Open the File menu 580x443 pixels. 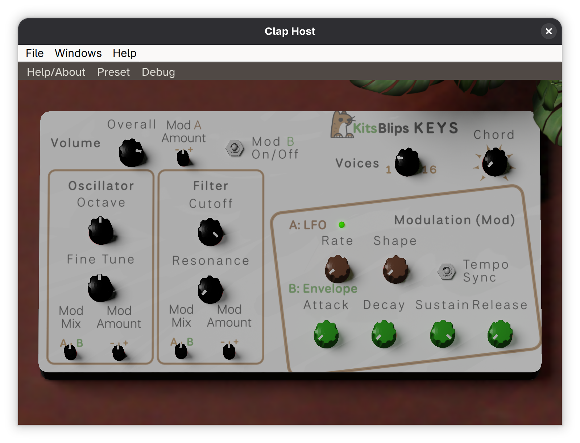tap(34, 53)
